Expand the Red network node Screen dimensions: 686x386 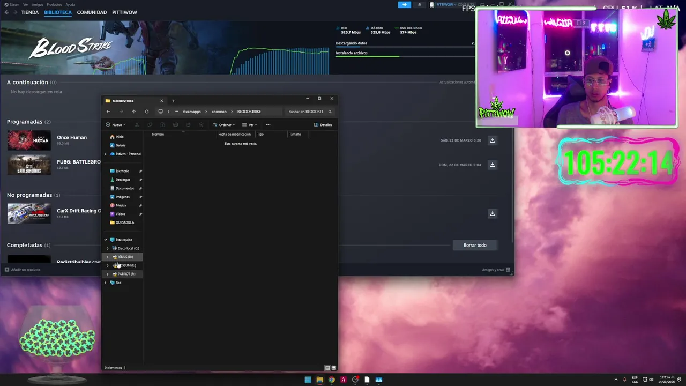(x=106, y=283)
